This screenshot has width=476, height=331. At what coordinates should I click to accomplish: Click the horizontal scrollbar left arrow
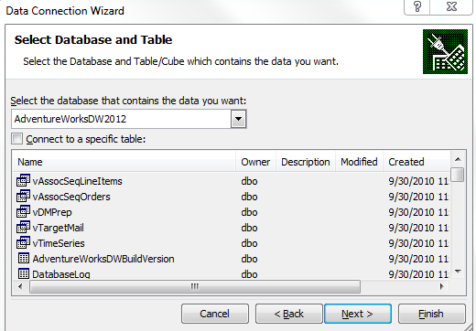coord(20,286)
